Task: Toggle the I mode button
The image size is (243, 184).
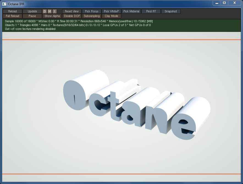Action: click(x=54, y=11)
